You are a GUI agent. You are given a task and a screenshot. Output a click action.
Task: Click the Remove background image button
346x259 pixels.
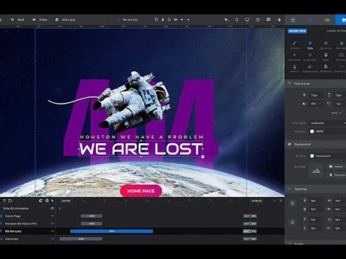[x=337, y=175]
